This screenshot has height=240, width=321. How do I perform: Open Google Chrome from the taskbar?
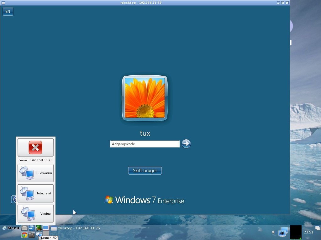pos(24,235)
